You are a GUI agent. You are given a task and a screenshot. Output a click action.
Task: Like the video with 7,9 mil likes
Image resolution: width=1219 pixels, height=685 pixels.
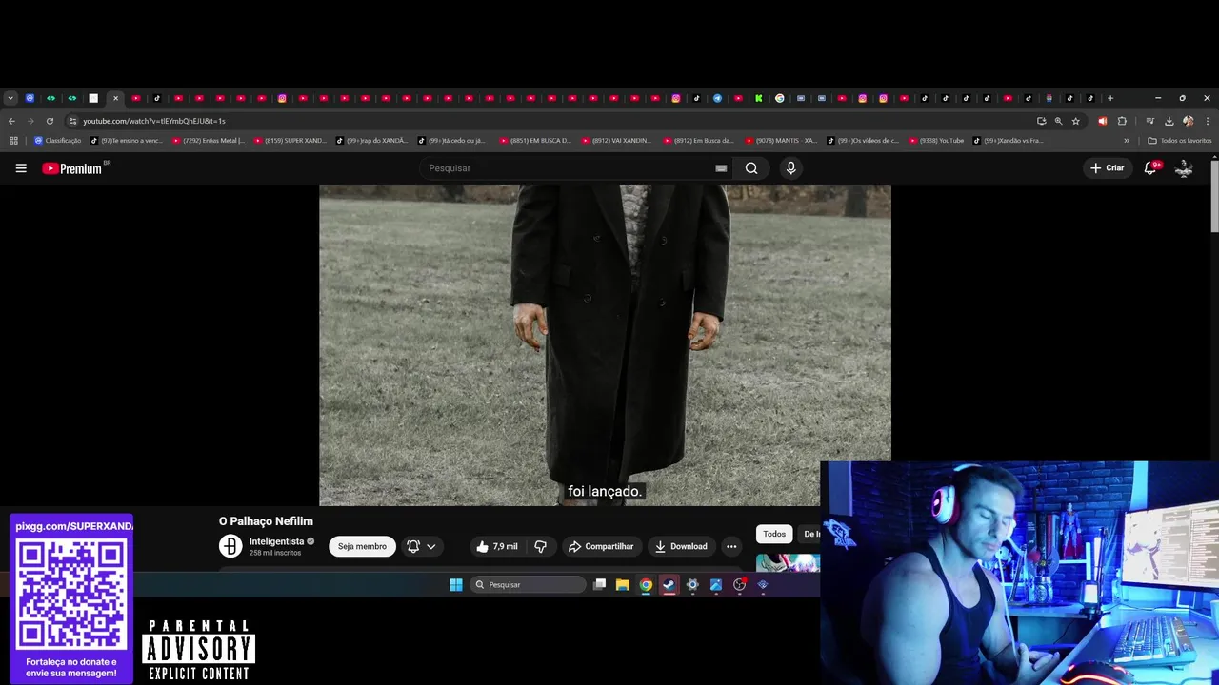point(497,546)
